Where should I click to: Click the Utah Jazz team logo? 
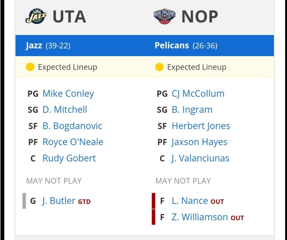tap(36, 16)
